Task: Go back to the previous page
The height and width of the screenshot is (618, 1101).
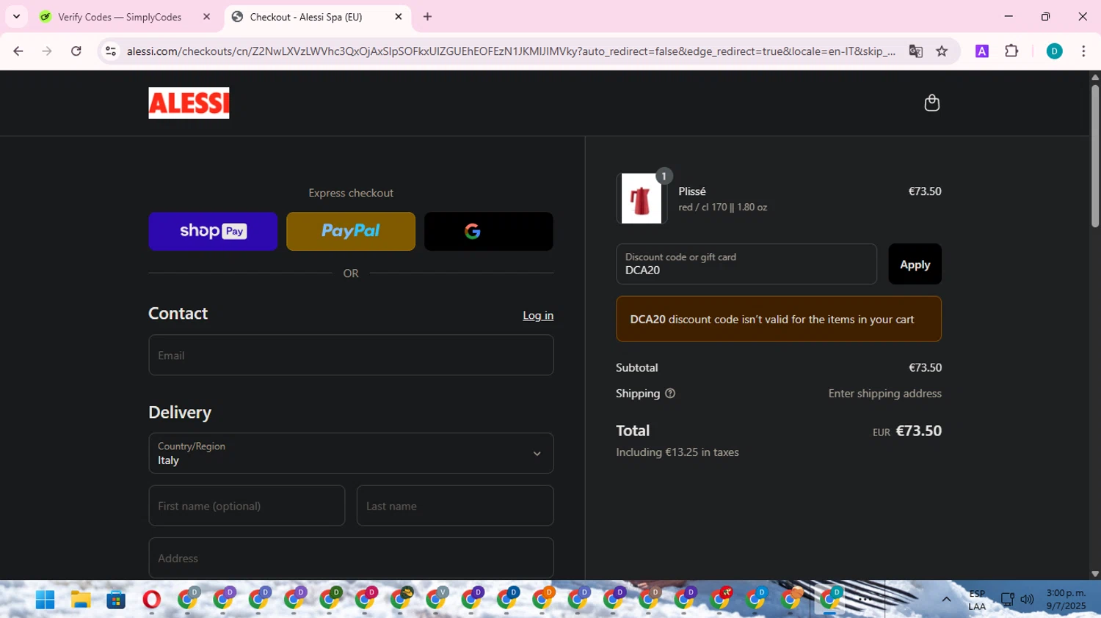Action: [18, 51]
